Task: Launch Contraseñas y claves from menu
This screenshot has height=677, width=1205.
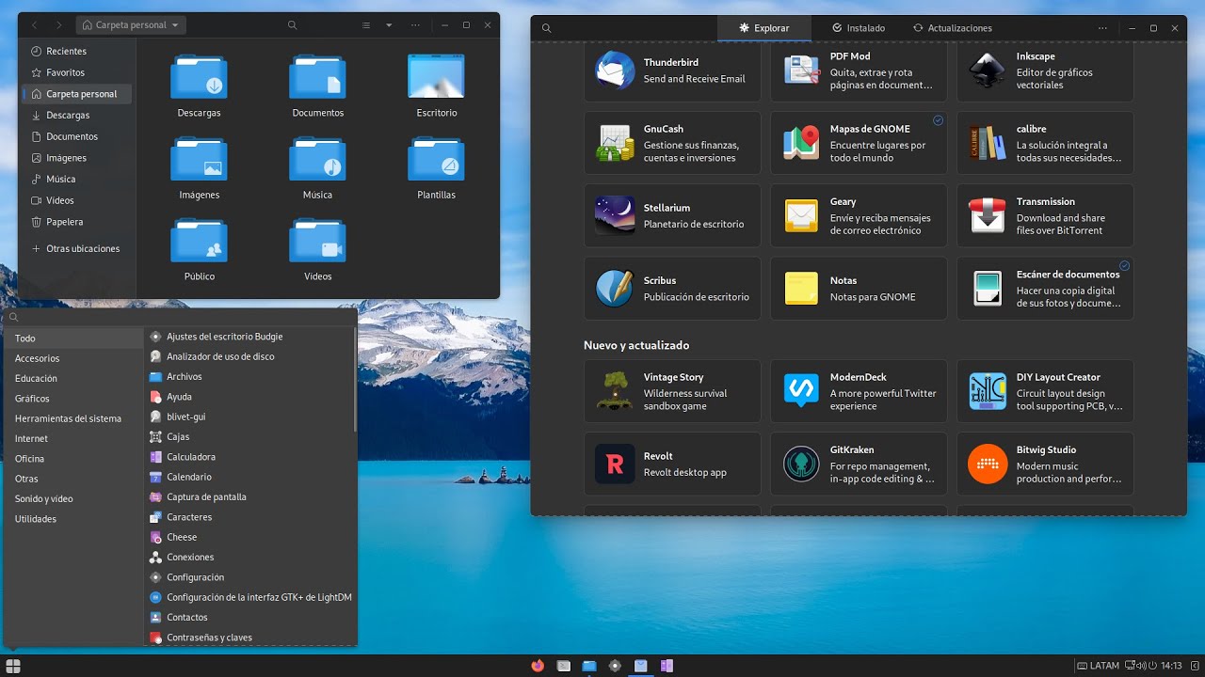Action: (249, 638)
